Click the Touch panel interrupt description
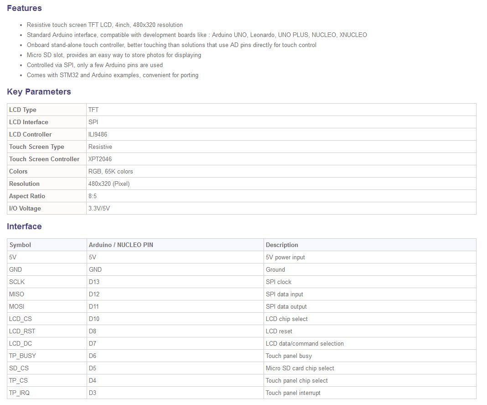This screenshot has width=487, height=405. point(293,393)
